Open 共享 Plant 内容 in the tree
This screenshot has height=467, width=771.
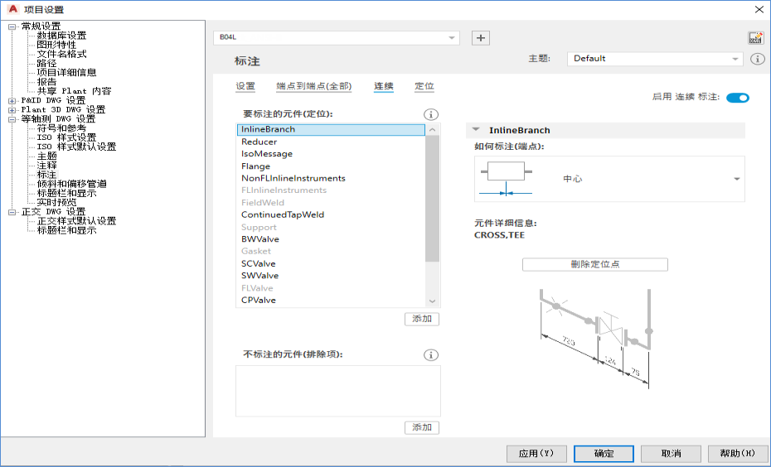[75, 91]
